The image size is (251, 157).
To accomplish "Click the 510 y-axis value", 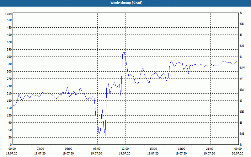I will 9,20.
